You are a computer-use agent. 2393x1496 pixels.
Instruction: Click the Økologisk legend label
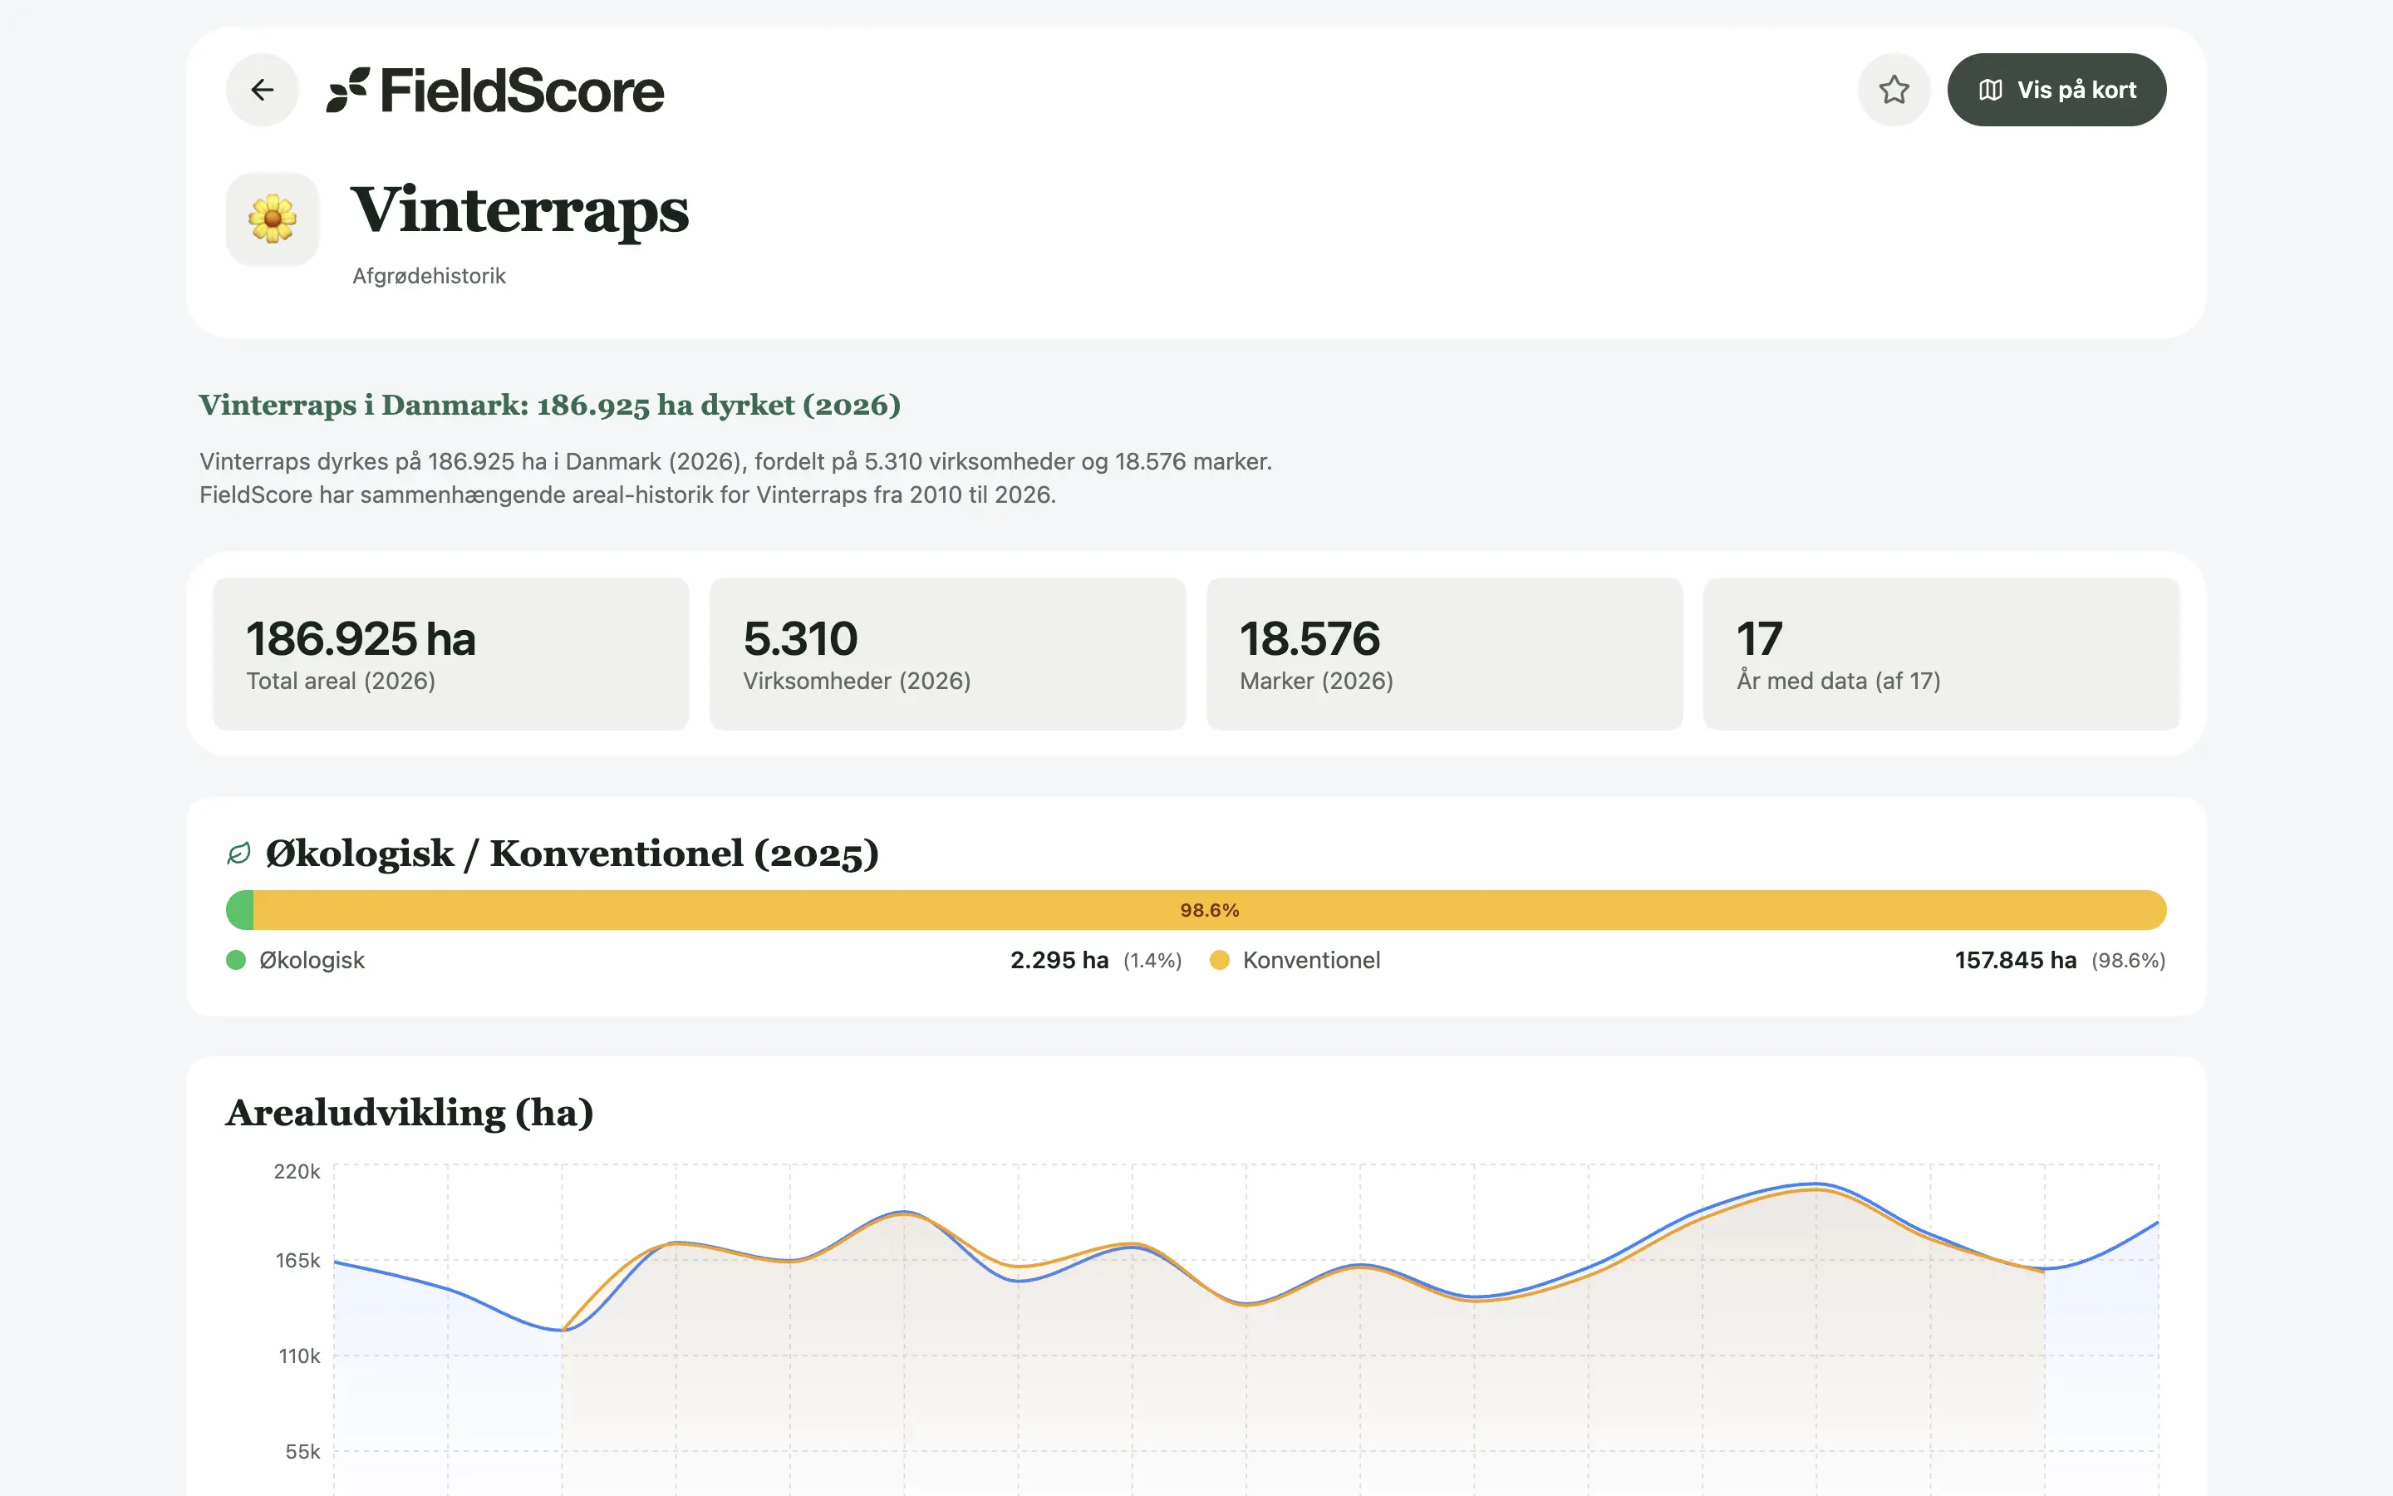pyautogui.click(x=312, y=960)
